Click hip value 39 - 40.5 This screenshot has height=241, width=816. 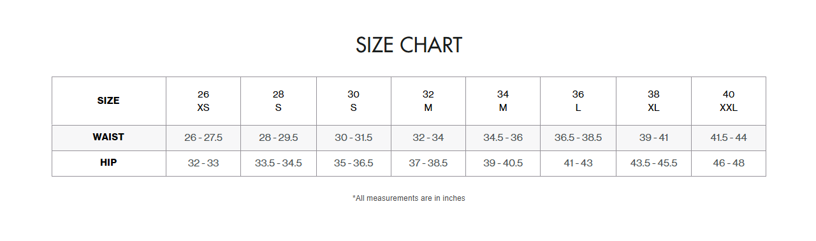click(503, 163)
